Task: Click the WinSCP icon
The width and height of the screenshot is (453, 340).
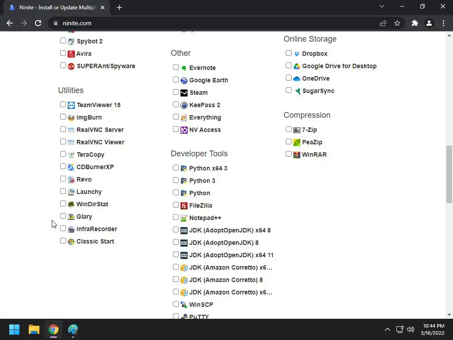Action: tap(184, 305)
